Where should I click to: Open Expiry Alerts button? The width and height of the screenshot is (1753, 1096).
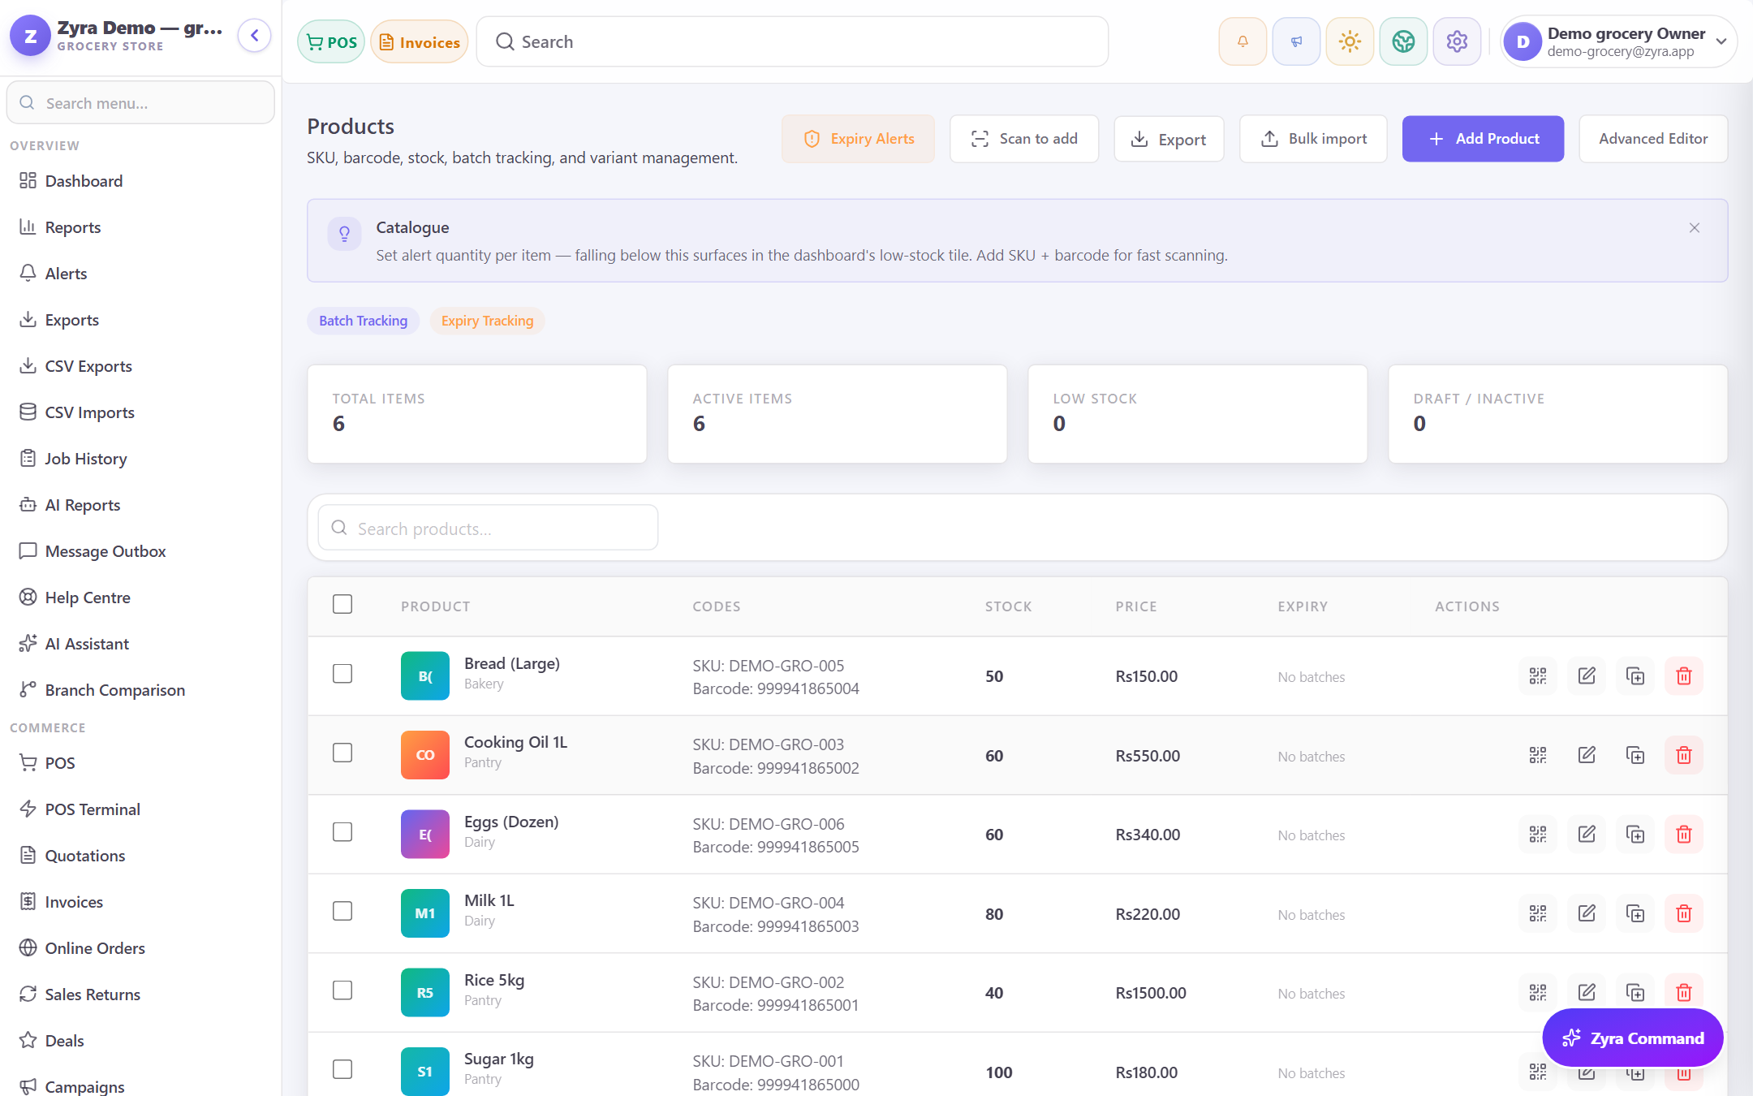858,139
